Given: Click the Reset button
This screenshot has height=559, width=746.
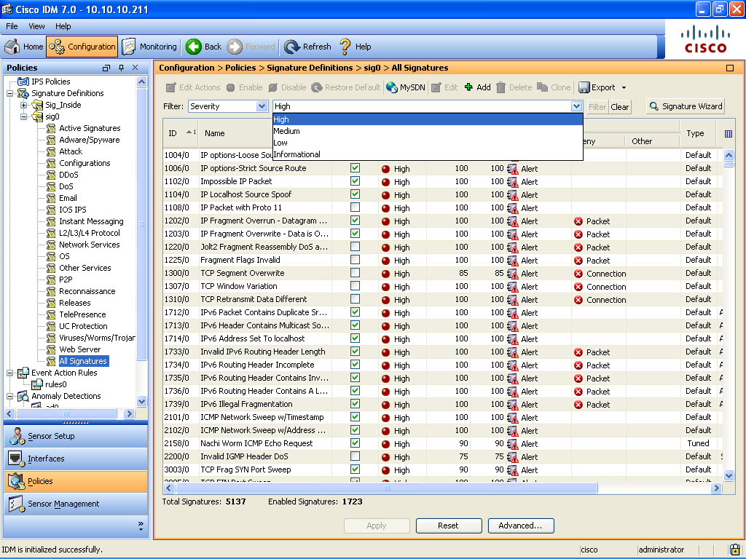Looking at the screenshot, I should 448,526.
